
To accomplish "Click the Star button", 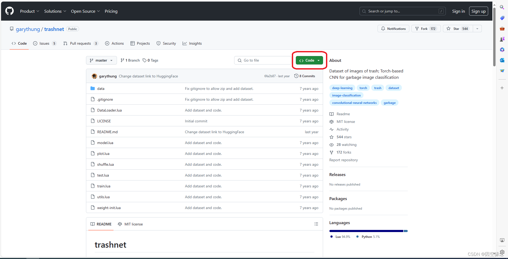I will pyautogui.click(x=457, y=29).
